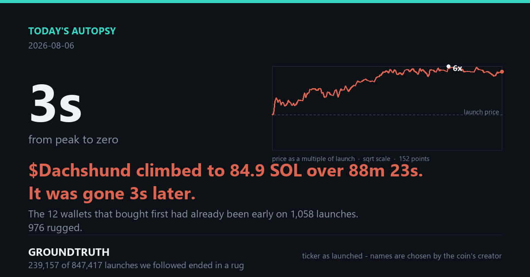Viewport: 530px width, 277px height.
Task: Click the chart's starting point at launch
Action: (273, 114)
